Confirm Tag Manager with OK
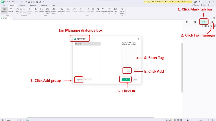This screenshot has height=121, width=216. pyautogui.click(x=126, y=80)
